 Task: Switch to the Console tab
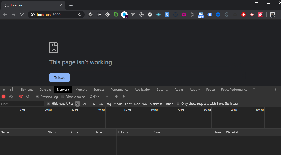(x=45, y=89)
